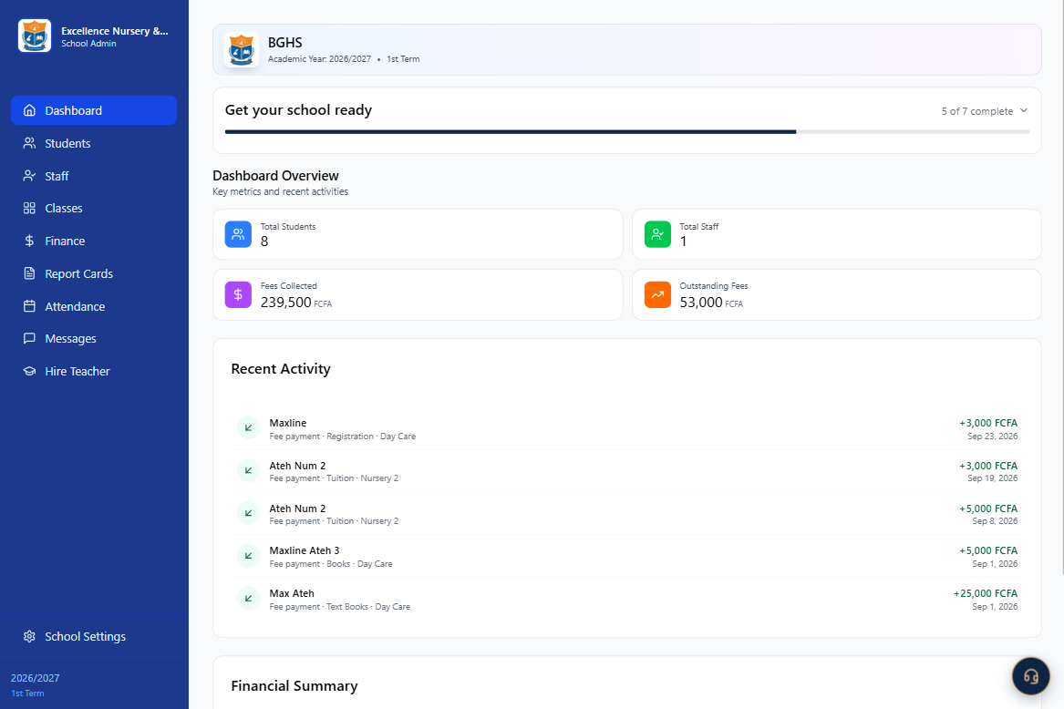
Task: Click the 'Financial Summary' heading
Action: [294, 686]
